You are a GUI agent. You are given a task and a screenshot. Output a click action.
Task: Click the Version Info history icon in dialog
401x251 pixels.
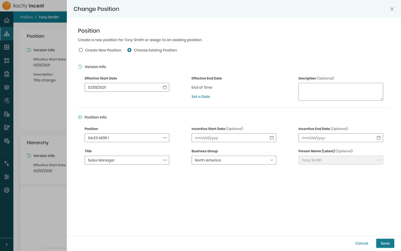pos(80,67)
